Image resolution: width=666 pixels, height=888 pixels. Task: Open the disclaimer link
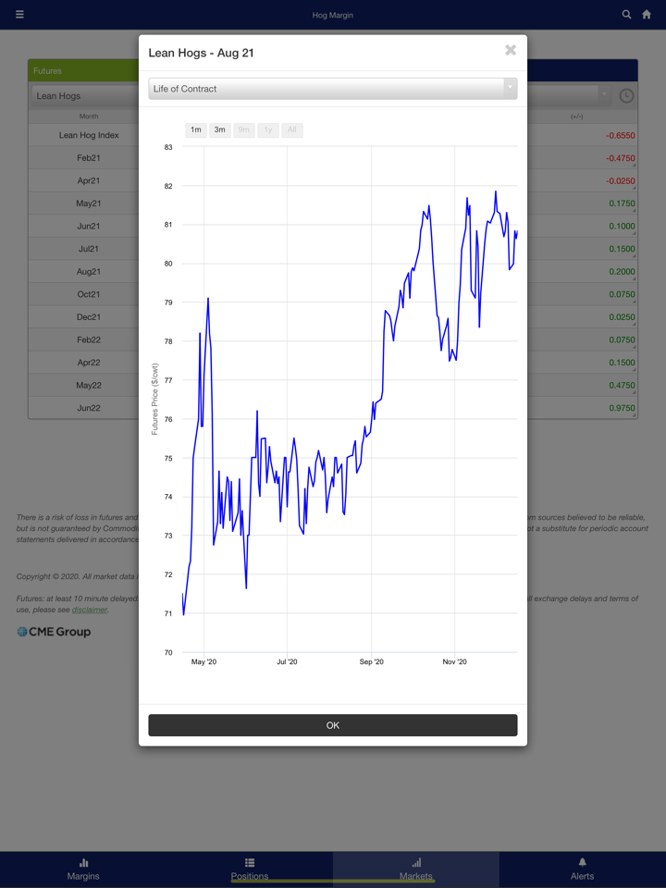(x=90, y=610)
